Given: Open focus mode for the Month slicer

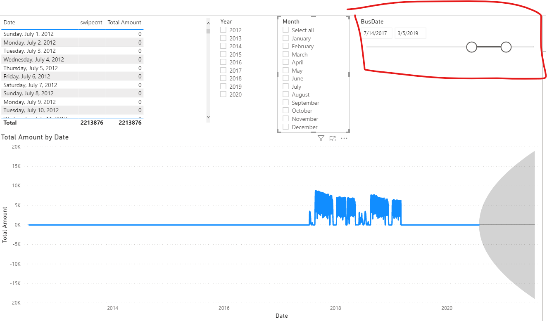Looking at the screenshot, I should (333, 139).
